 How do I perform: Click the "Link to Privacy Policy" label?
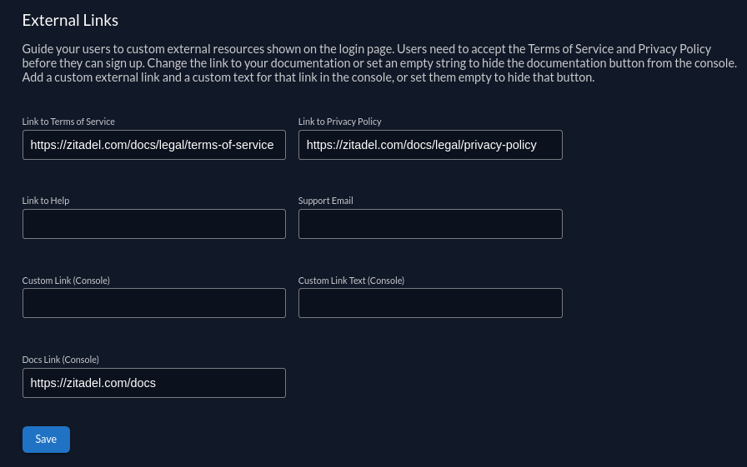click(339, 122)
